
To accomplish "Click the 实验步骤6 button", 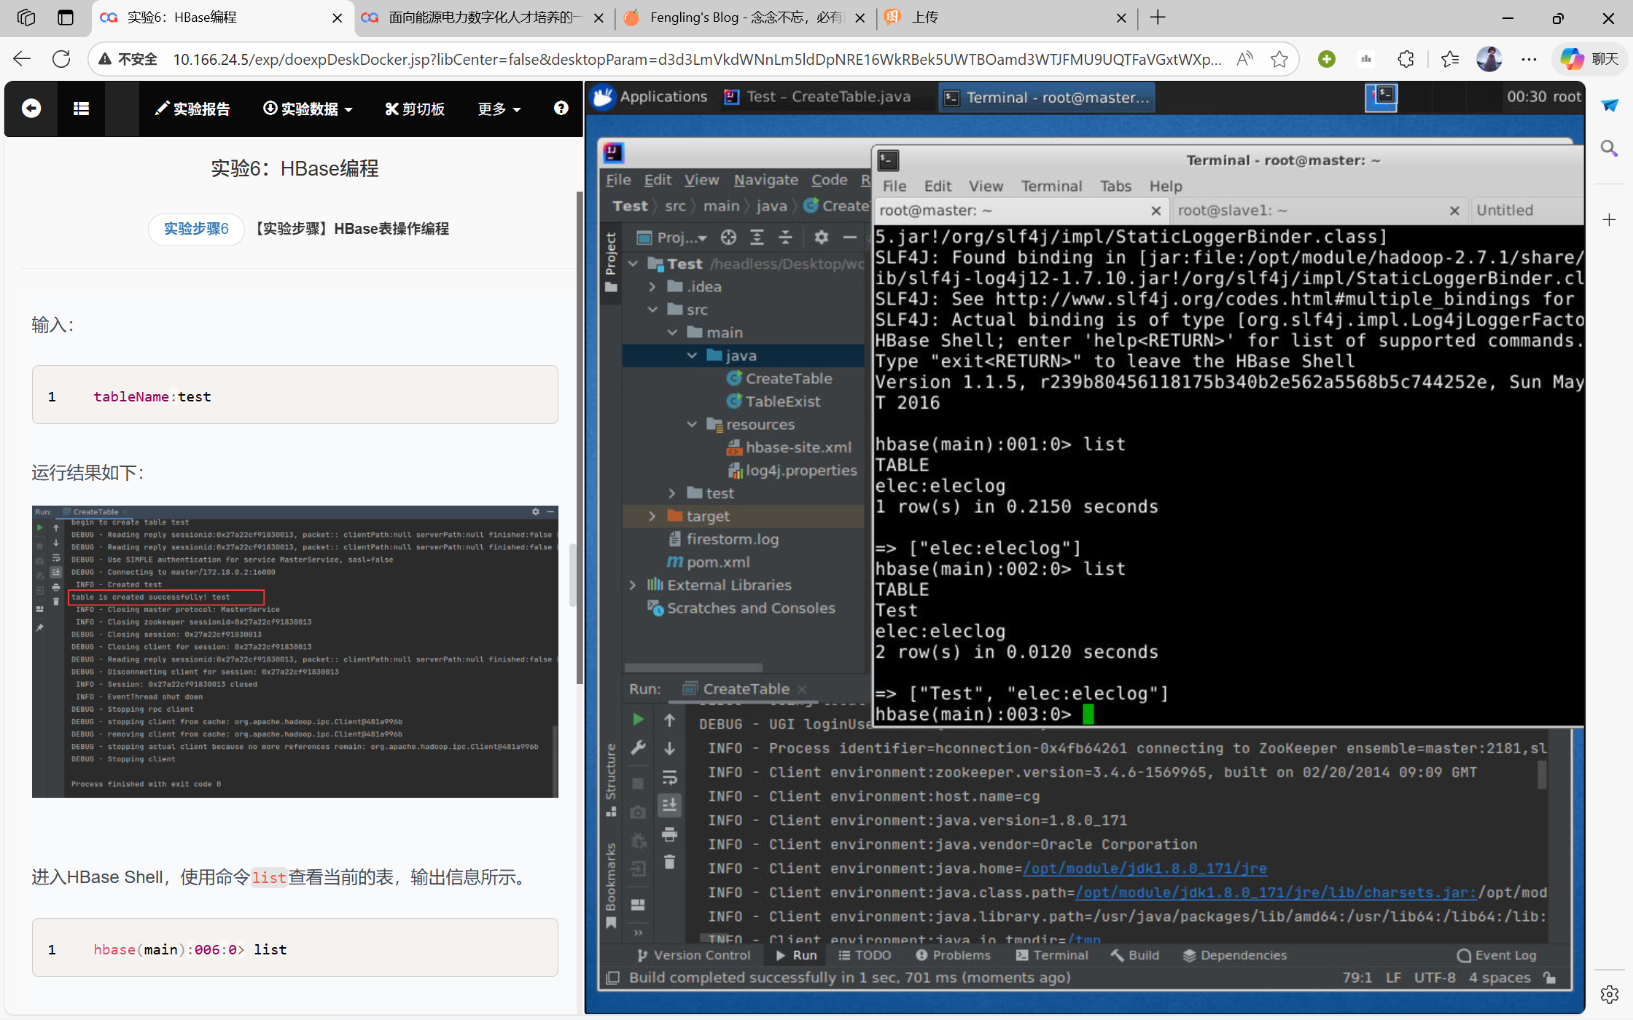I will tap(196, 229).
